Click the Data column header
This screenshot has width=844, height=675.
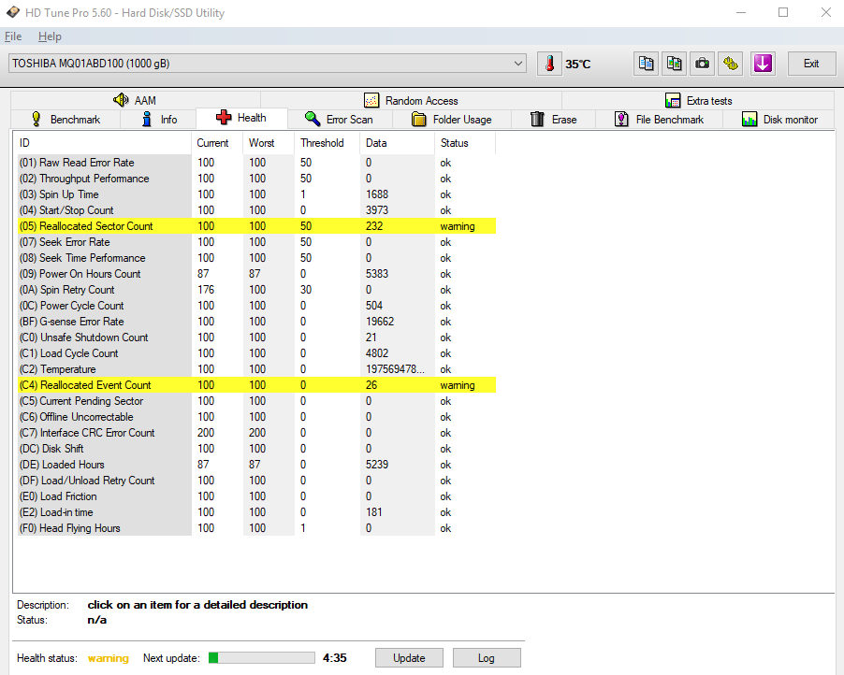tap(397, 143)
